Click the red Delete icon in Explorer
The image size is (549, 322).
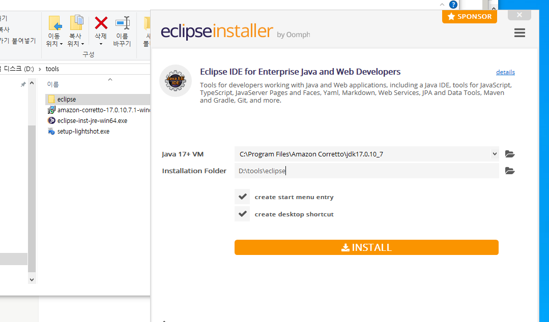coord(101,23)
